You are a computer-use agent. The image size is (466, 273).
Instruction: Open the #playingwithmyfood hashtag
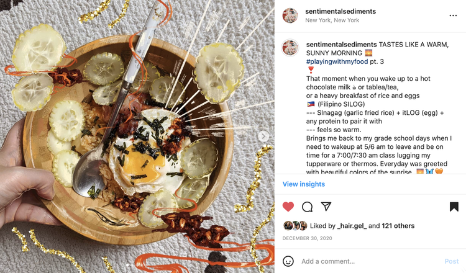coord(337,61)
